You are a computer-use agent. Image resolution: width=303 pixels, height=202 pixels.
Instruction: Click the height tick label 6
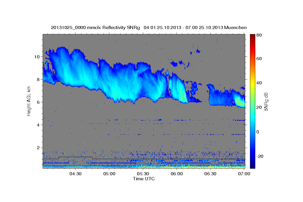(38, 102)
